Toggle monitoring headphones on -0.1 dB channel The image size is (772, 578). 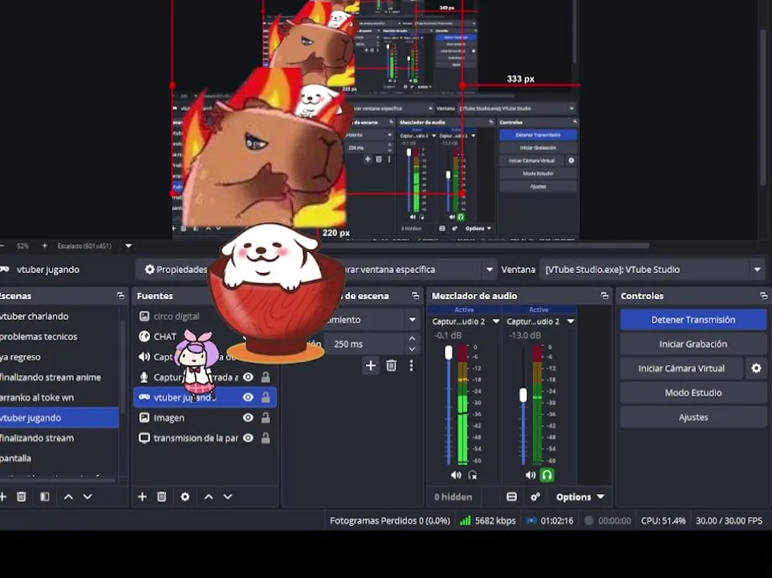tap(473, 475)
